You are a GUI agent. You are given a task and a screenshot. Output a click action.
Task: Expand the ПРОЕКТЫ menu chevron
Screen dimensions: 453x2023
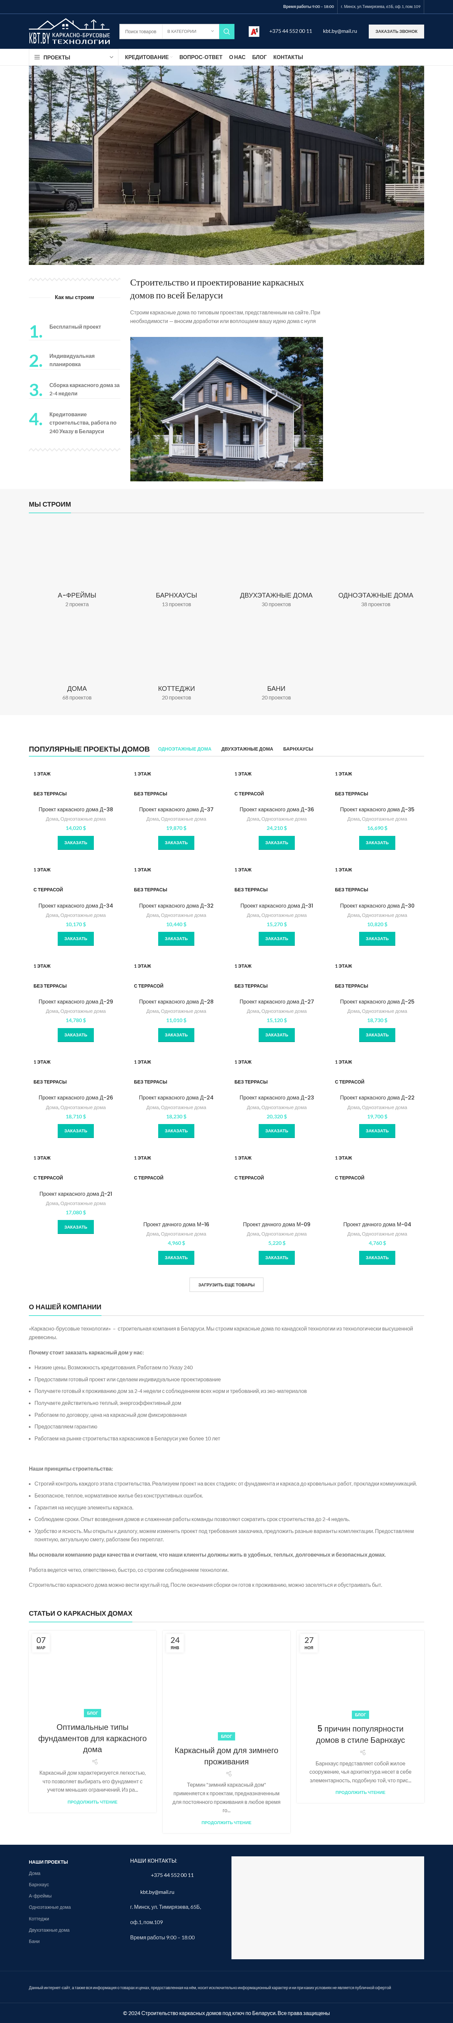click(x=111, y=57)
